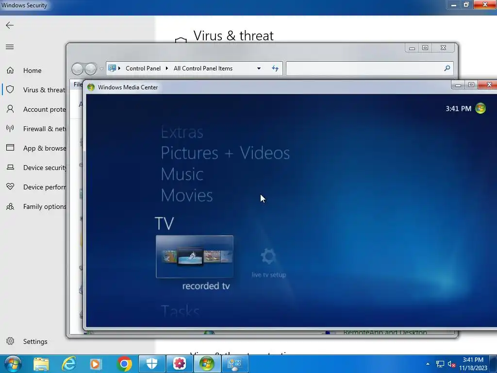Open File Explorer from taskbar
Screen dimensions: 497x373
[x=41, y=364]
